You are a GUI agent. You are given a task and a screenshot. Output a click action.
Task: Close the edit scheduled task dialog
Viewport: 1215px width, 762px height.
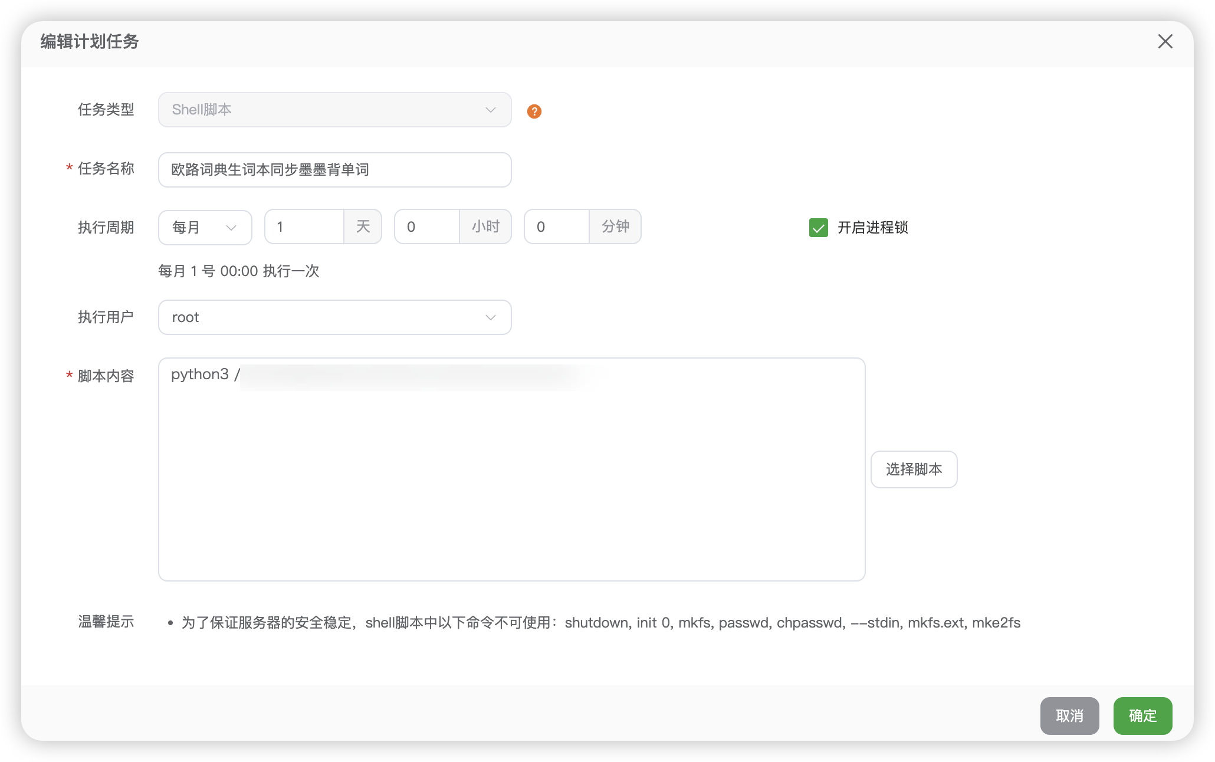tap(1165, 41)
